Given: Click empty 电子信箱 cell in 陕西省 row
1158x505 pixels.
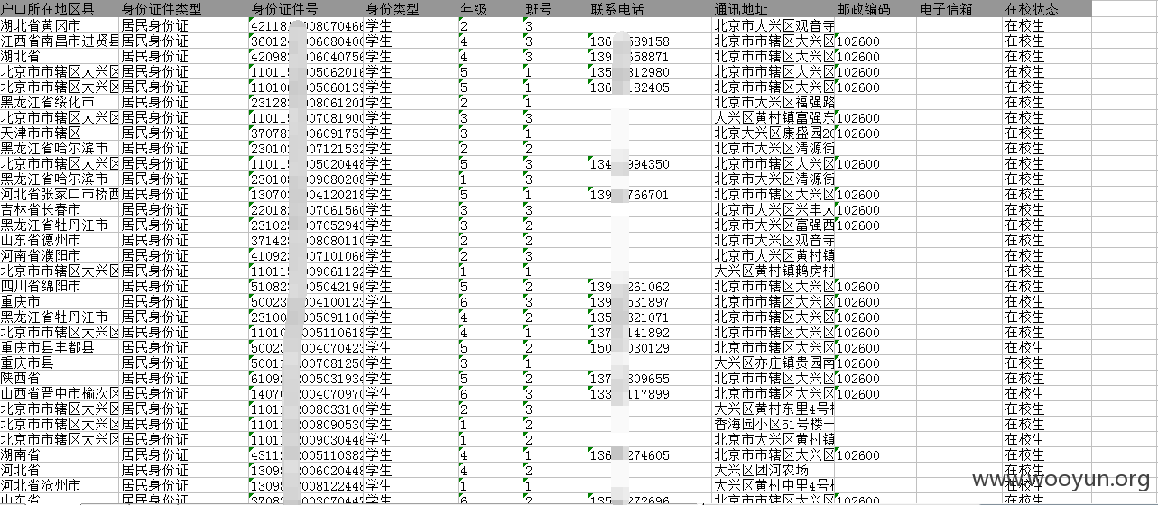Looking at the screenshot, I should (959, 379).
